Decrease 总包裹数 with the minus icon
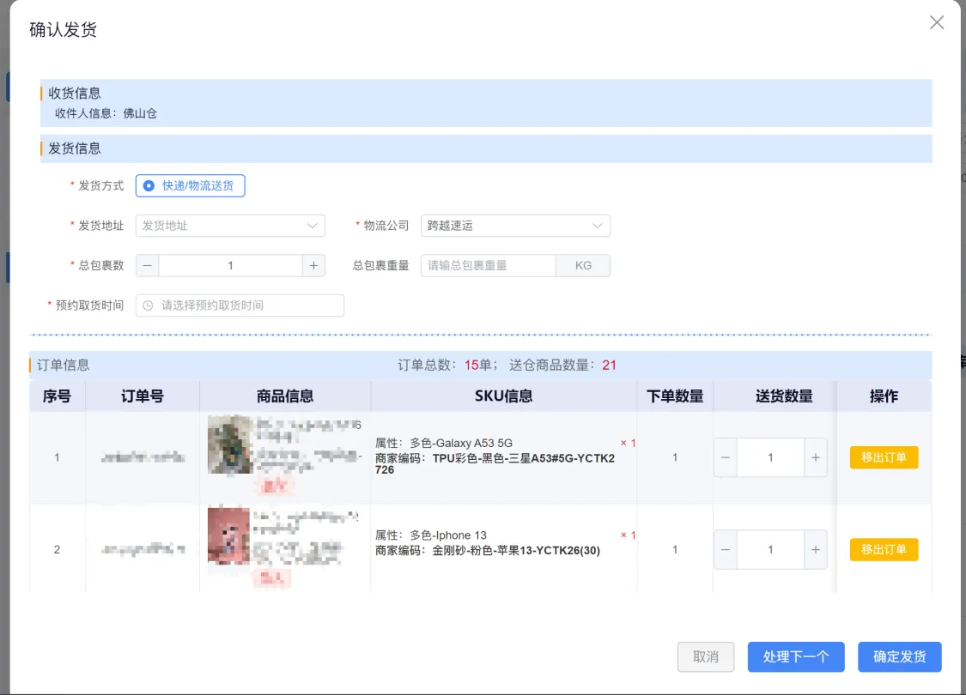Screen dimensions: 966x695 point(147,265)
